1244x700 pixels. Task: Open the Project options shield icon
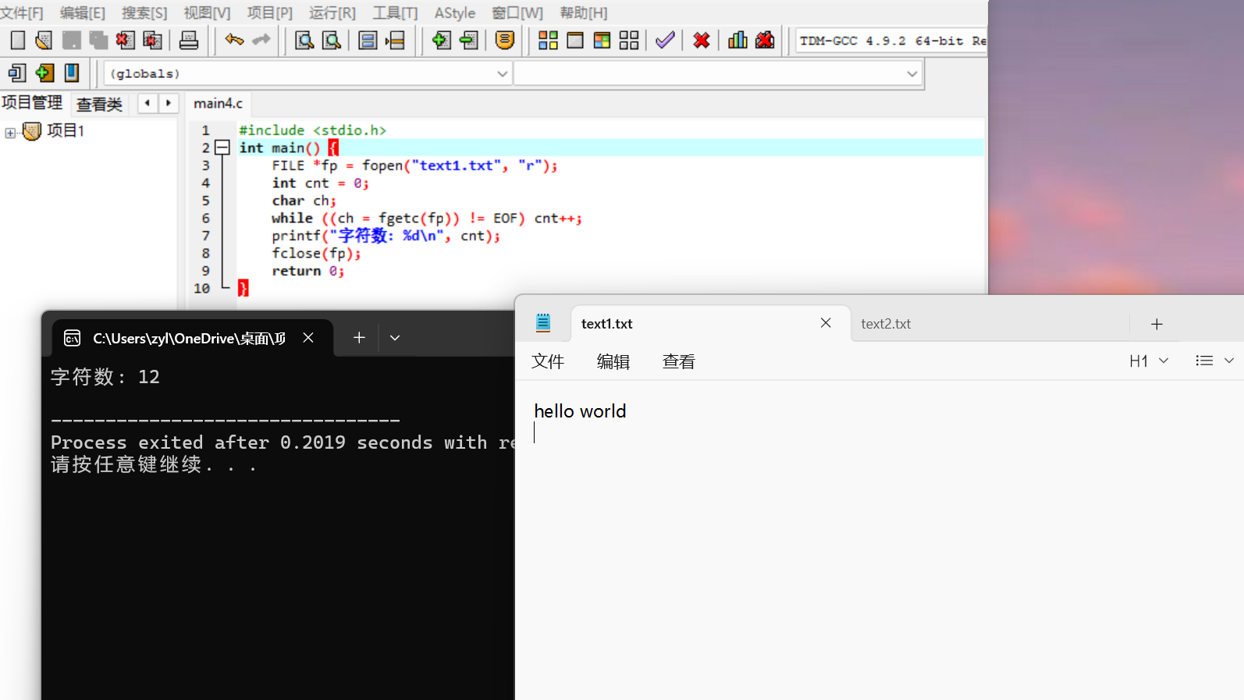505,41
